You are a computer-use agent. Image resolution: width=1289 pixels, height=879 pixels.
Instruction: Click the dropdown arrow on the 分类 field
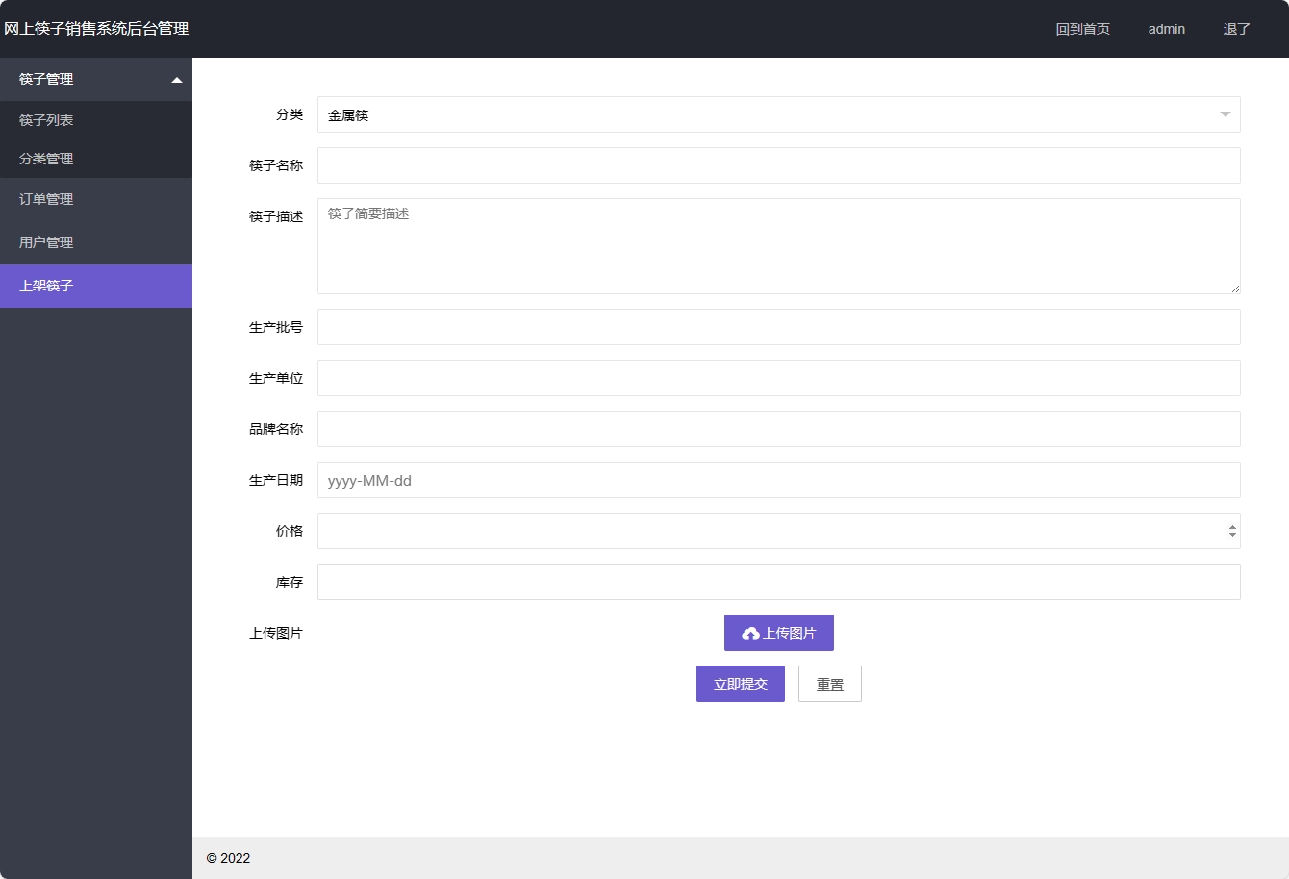coord(1226,114)
